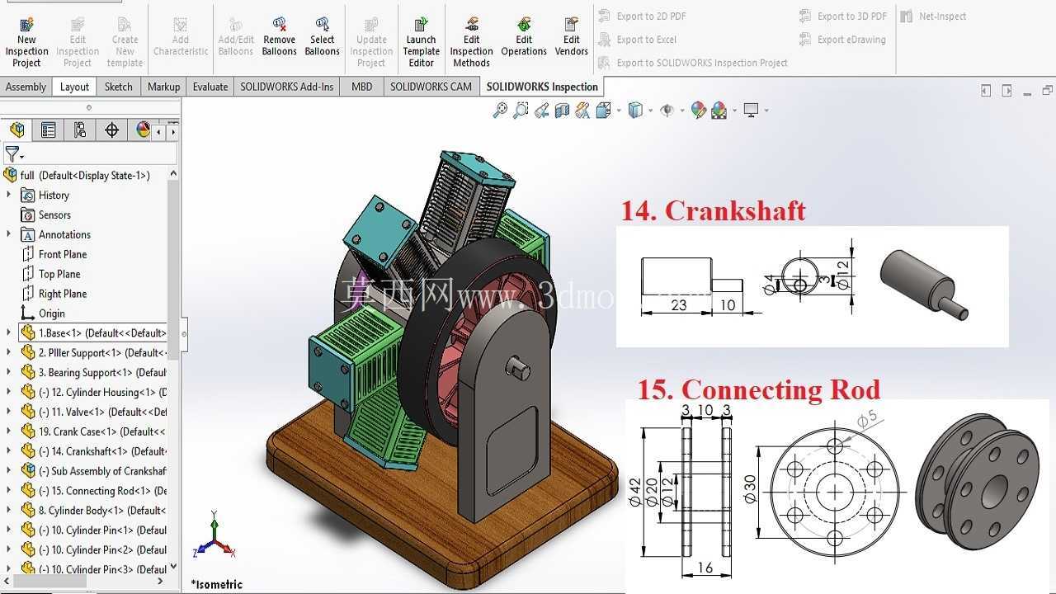Expand the Annotations folder
Image resolution: width=1056 pixels, height=594 pixels.
[9, 234]
